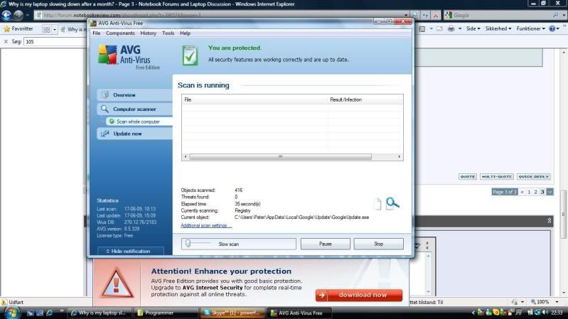Pause the running scan
This screenshot has height=319, width=568.
[x=326, y=244]
